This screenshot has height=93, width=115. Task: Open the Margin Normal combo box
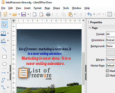click(111, 60)
